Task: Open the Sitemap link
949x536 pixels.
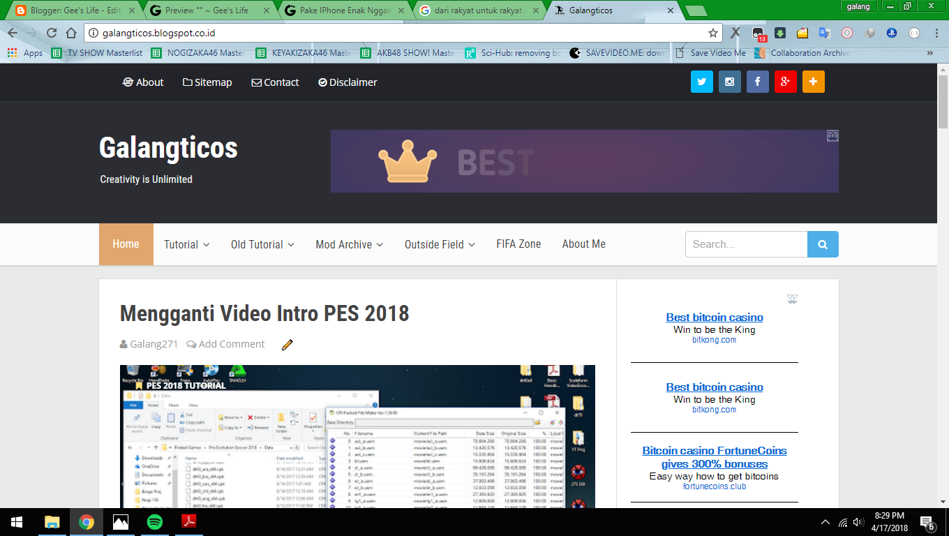Action: 207,82
